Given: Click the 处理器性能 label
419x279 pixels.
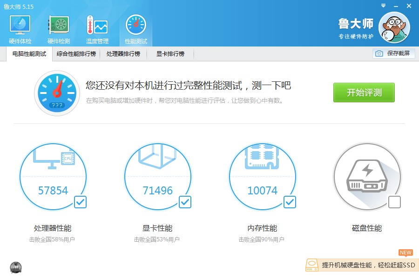Looking at the screenshot, I should [53, 228].
